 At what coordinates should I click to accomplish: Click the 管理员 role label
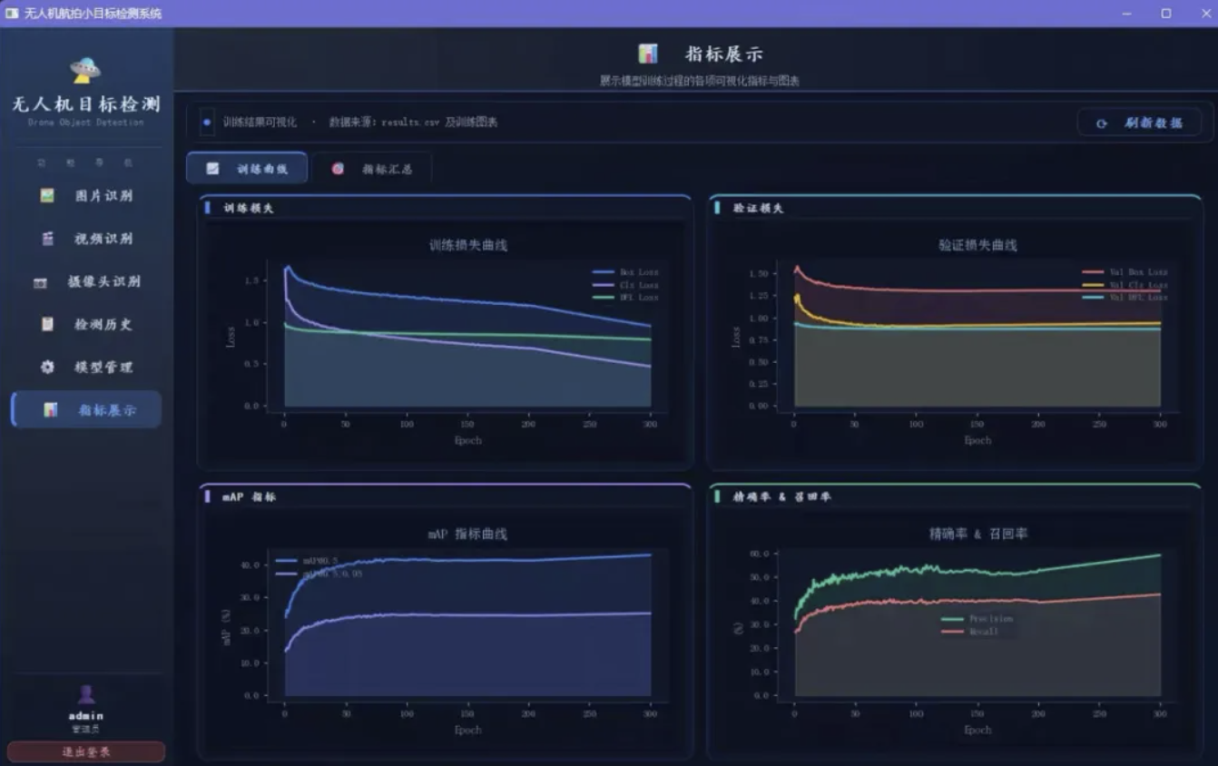tap(86, 729)
